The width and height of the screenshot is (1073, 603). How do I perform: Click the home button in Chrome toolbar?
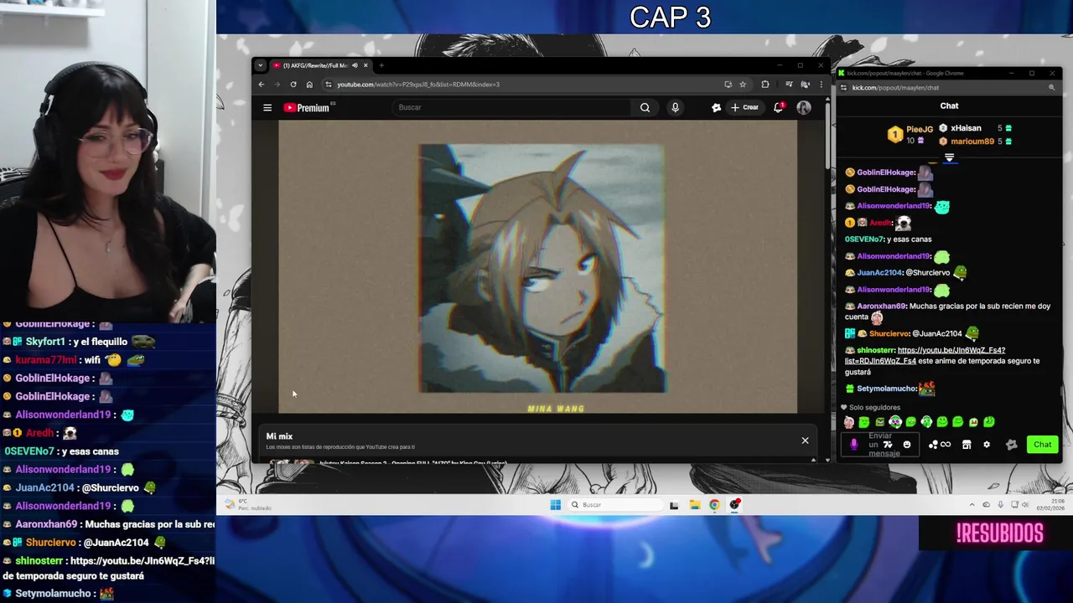pos(309,84)
